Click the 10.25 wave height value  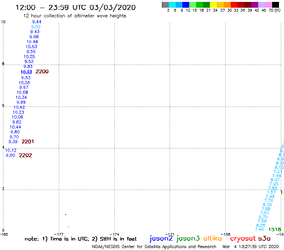(29, 57)
